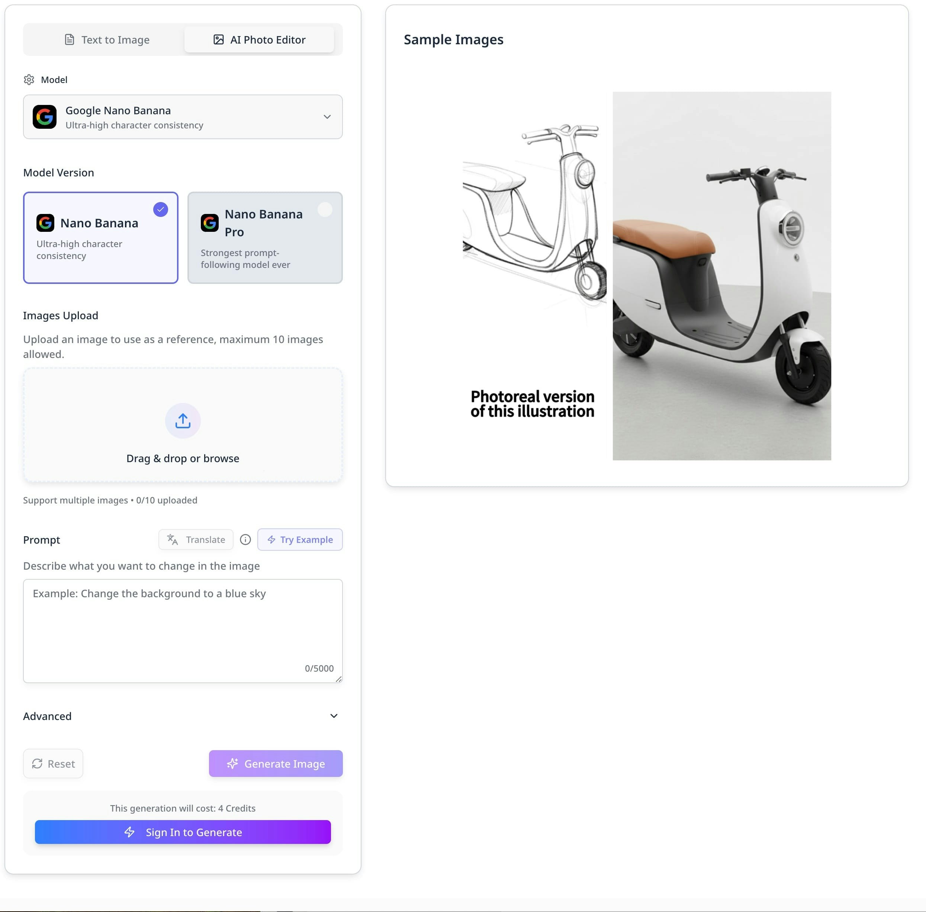Select the Nano Banana Pro model version

[265, 237]
